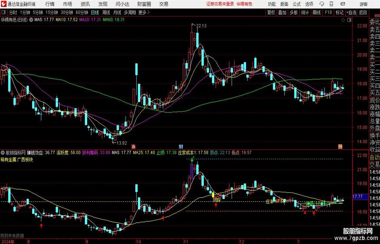Open the 行情 menu

50,4
